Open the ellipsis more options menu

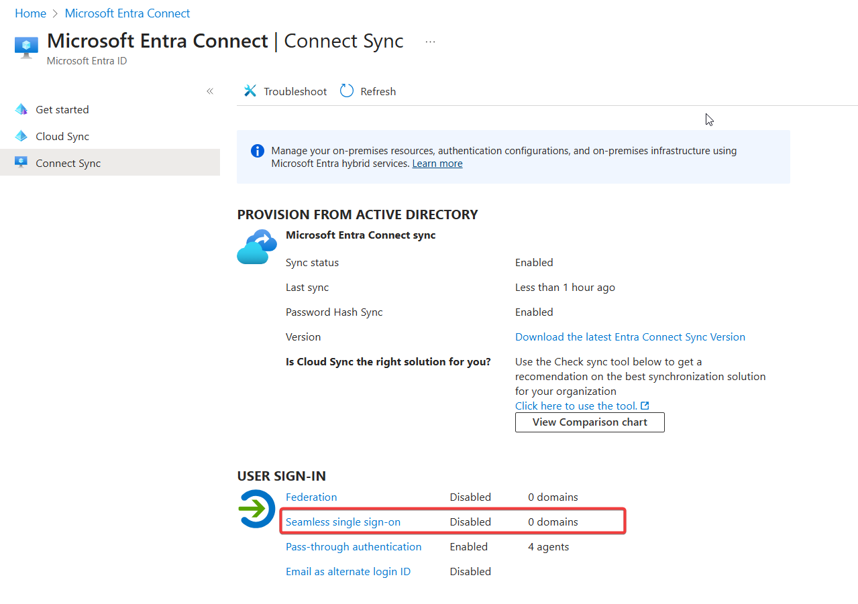pos(430,42)
